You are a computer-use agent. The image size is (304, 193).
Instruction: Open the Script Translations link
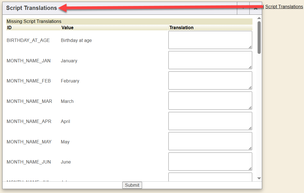point(284,7)
